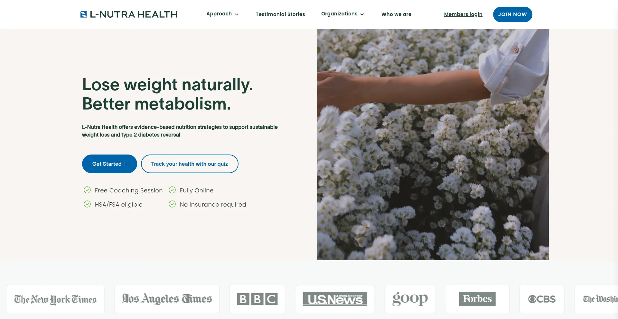Click the Get Started button

click(x=109, y=164)
